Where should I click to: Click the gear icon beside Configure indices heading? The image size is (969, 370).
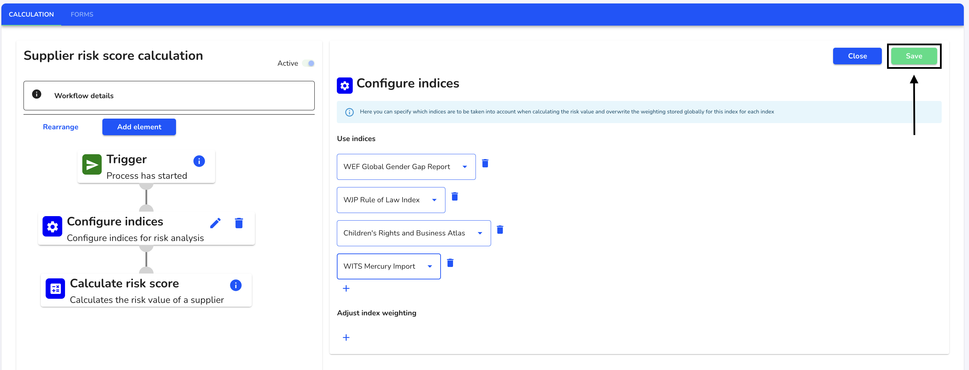coord(344,85)
